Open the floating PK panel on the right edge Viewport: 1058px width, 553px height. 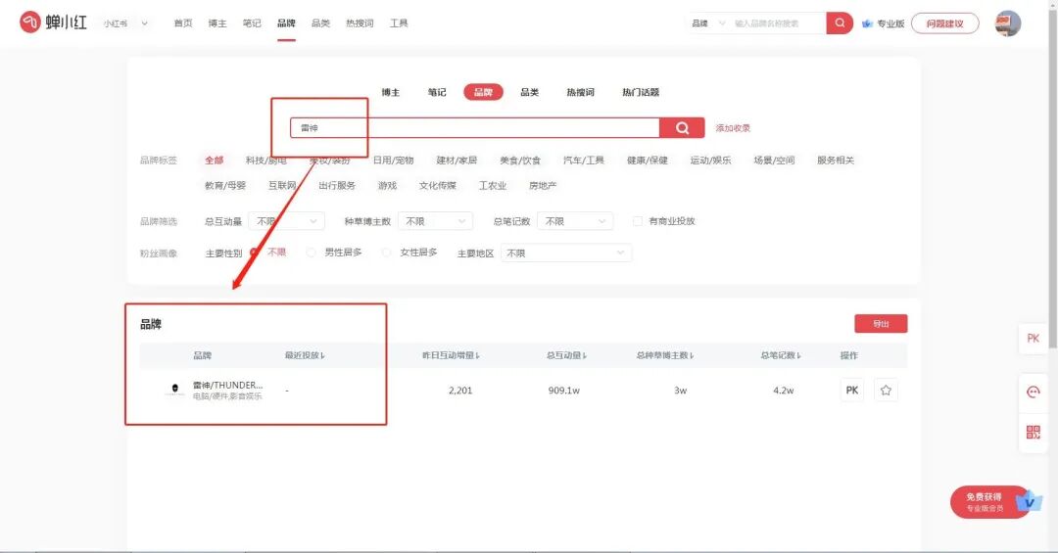tap(1034, 338)
